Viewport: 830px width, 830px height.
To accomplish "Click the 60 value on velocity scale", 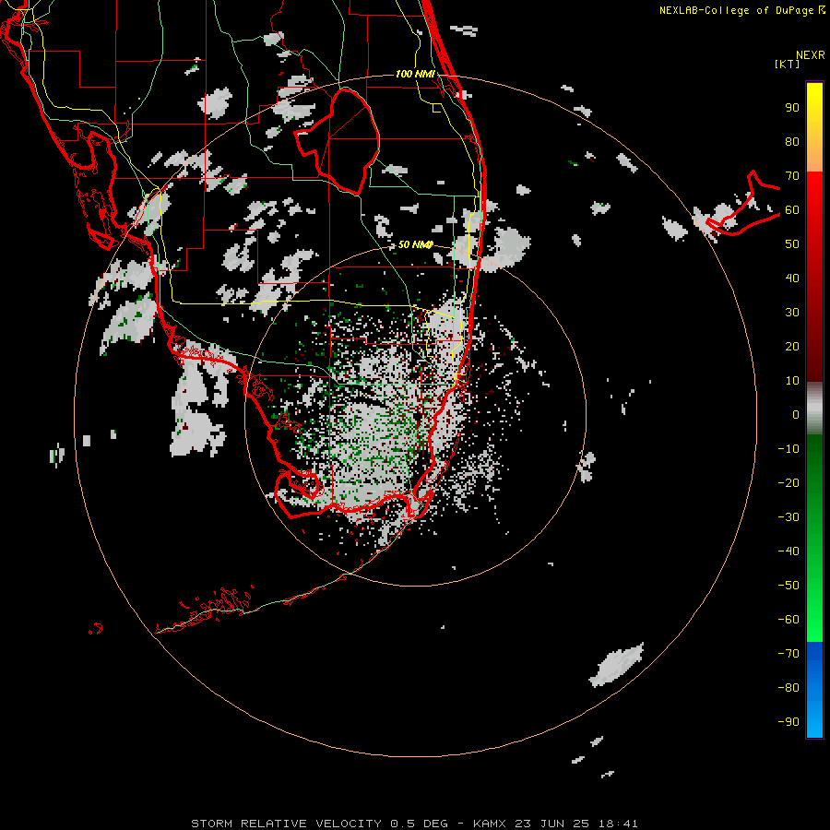I will point(792,210).
